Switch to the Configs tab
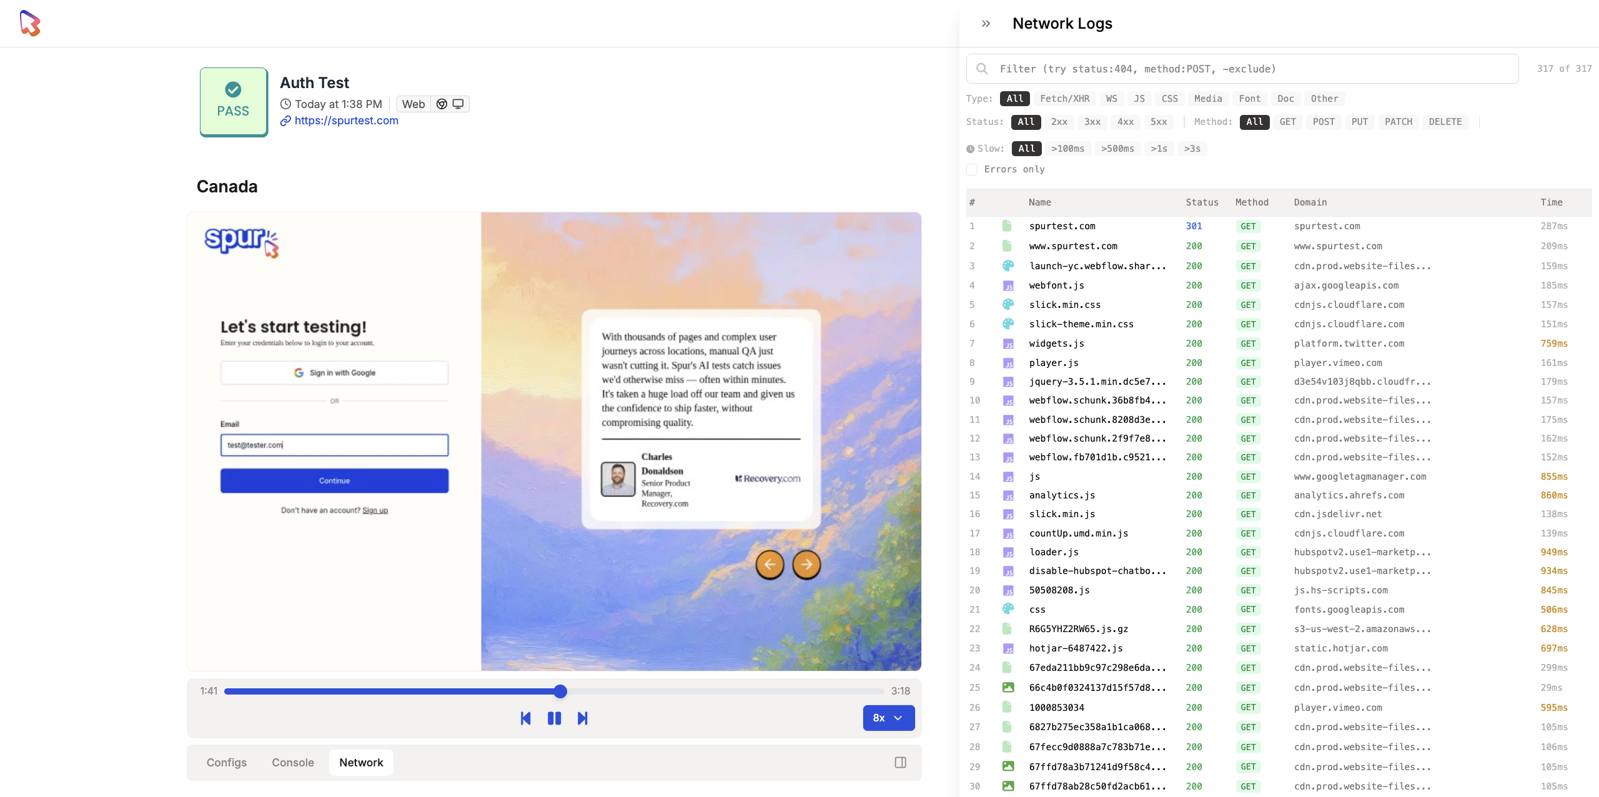Screen dimensions: 1599x797 tap(226, 762)
